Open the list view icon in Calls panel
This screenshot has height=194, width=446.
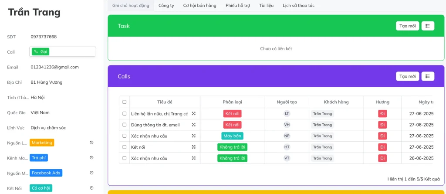pyautogui.click(x=428, y=76)
